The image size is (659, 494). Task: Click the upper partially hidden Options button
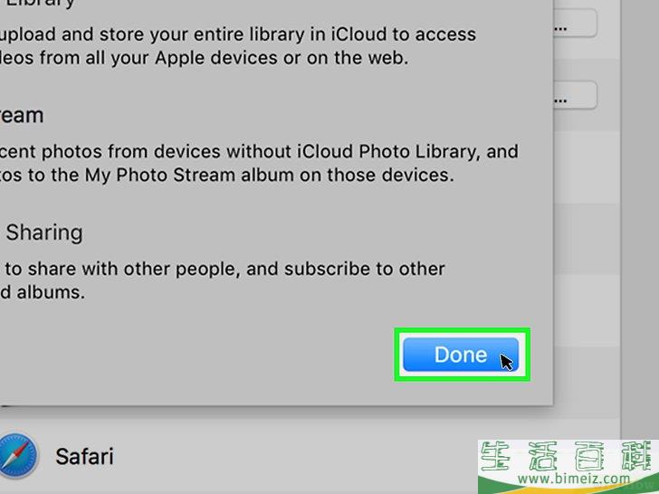coord(575,24)
